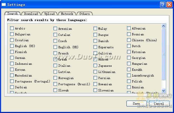
Task: Tick the Esperanto checkbox
Action: click(x=95, y=47)
